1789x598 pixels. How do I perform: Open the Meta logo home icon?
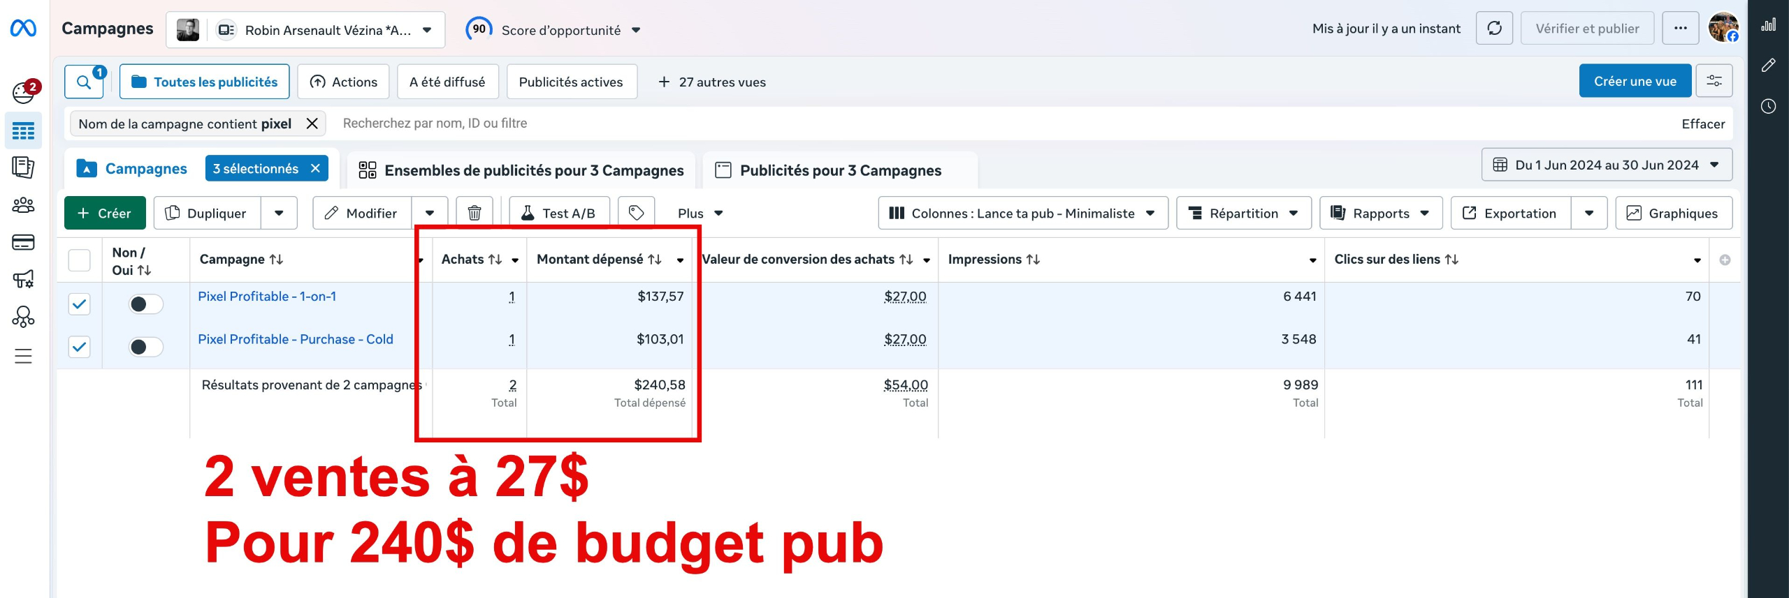point(23,29)
